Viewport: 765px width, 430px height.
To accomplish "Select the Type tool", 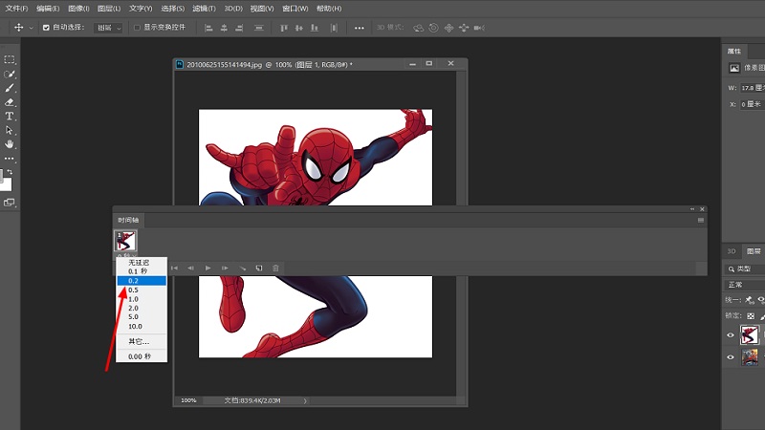I will point(10,116).
